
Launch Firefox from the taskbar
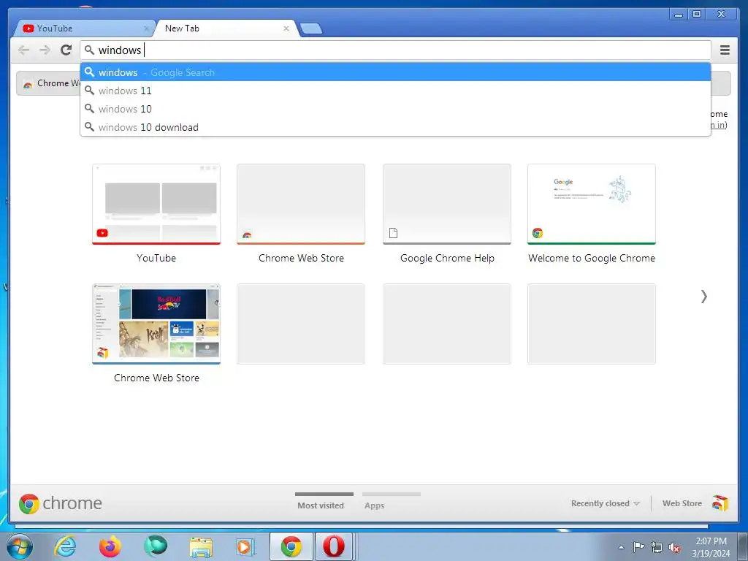pos(110,546)
